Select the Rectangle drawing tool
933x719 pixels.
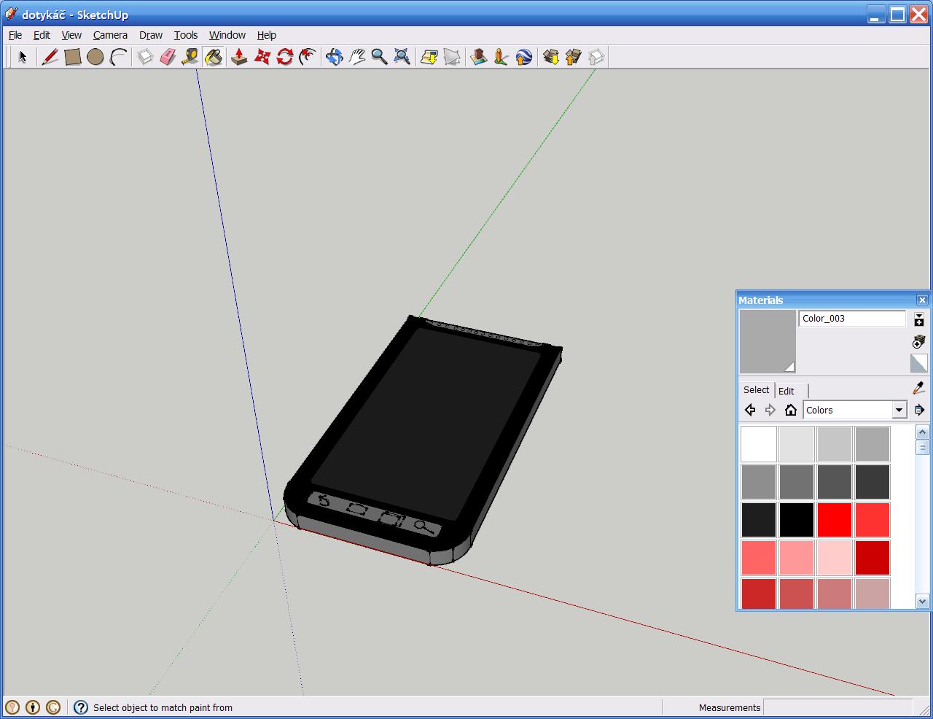coord(72,57)
